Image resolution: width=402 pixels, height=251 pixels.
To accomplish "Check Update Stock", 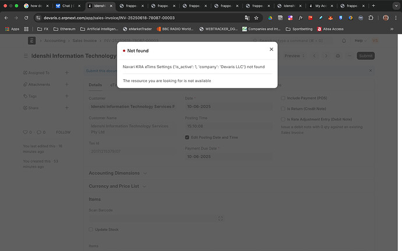I will tap(91, 229).
